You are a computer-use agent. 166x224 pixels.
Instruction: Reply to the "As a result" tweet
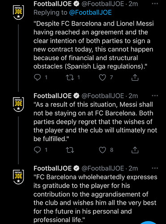tap(38, 150)
